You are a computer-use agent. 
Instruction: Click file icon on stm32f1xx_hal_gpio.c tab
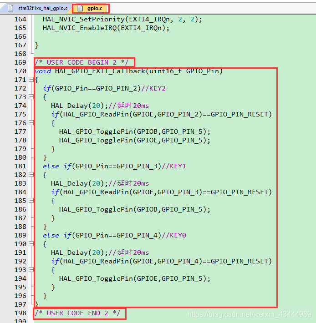coord(10,8)
